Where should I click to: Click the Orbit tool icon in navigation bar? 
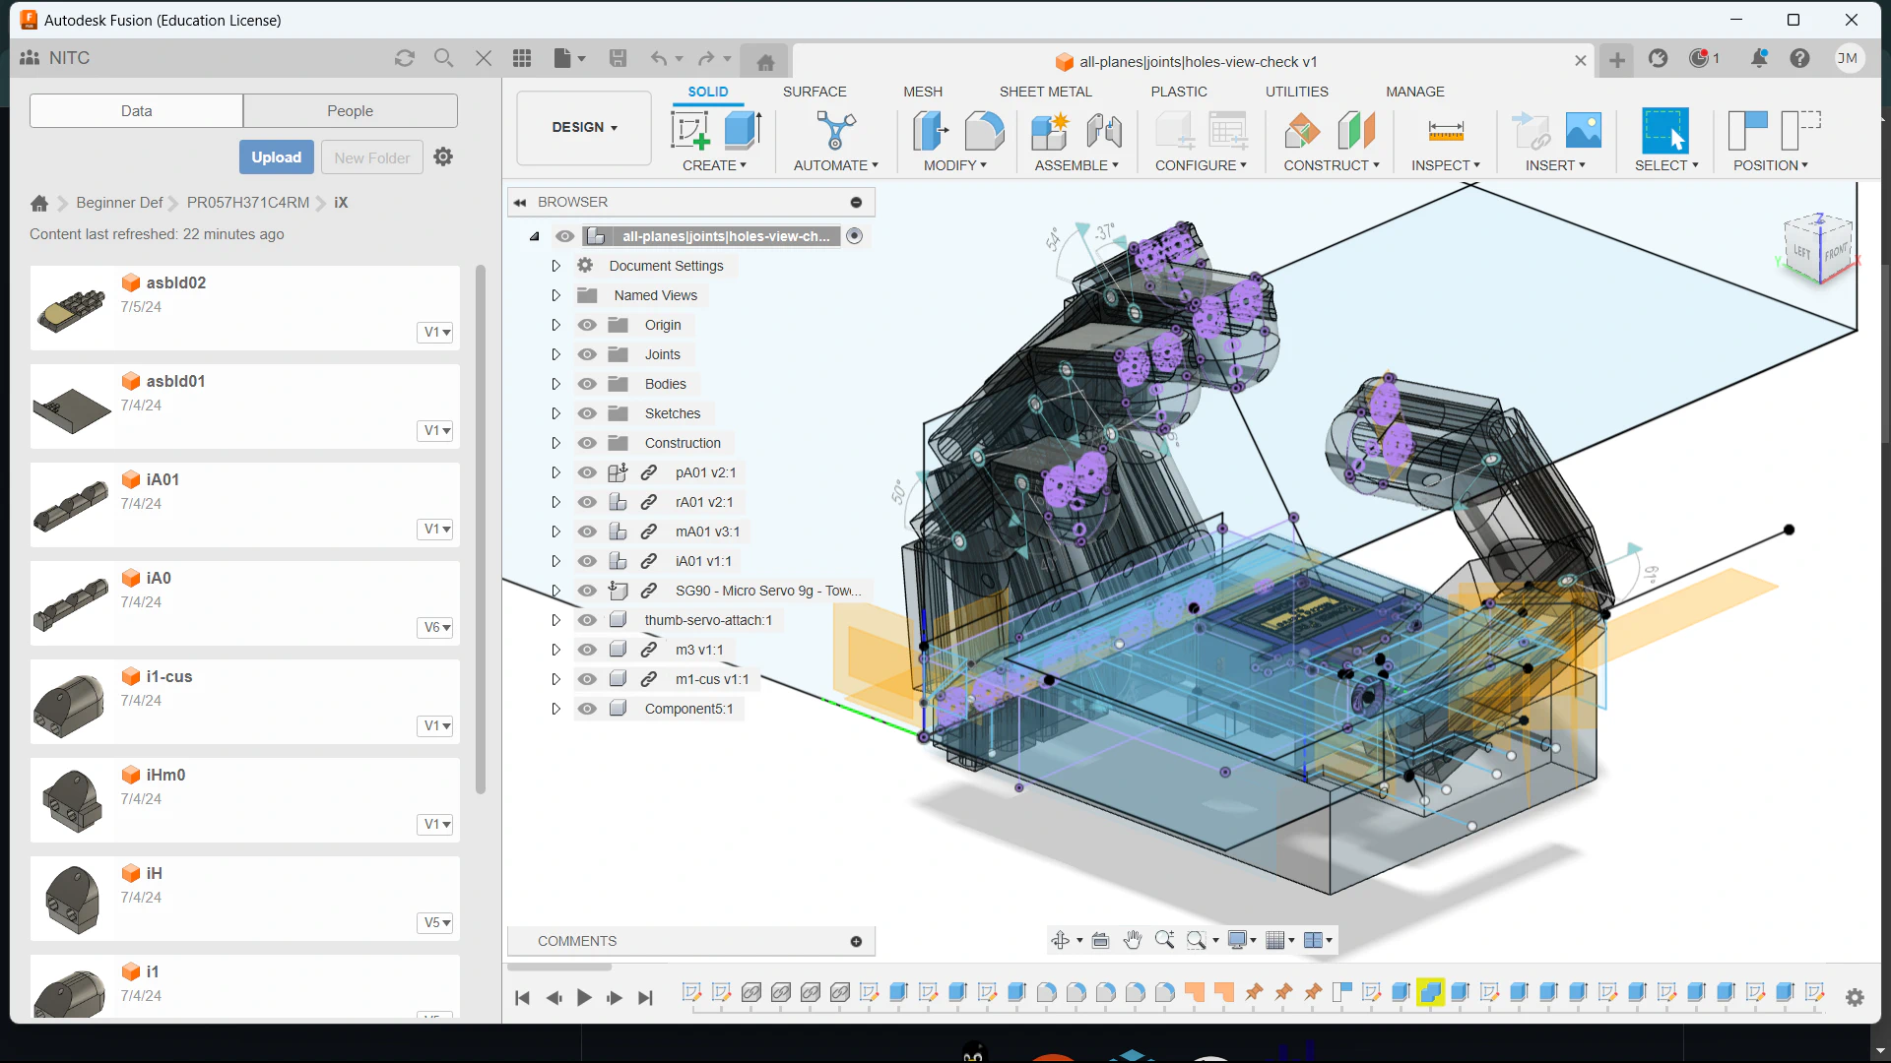1060,940
